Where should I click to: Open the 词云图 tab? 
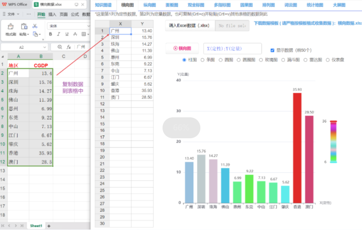(x=291, y=5)
